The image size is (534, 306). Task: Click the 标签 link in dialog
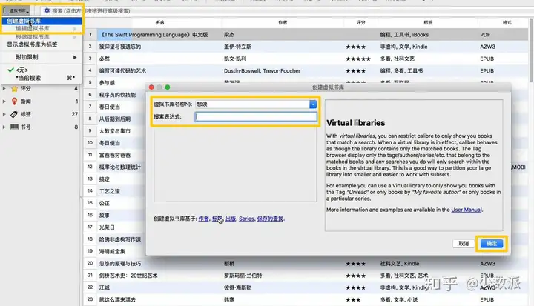(217, 219)
